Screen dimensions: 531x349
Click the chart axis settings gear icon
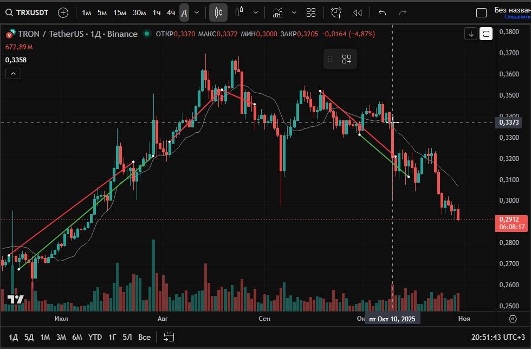[513, 319]
